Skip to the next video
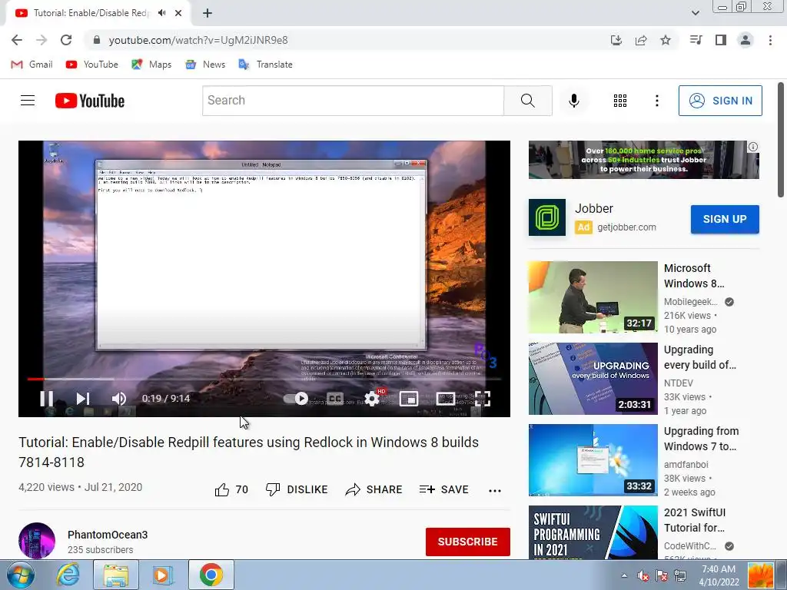 tap(83, 399)
